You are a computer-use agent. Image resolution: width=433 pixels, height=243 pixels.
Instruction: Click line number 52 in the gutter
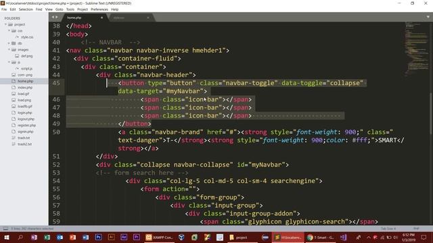pyautogui.click(x=56, y=165)
